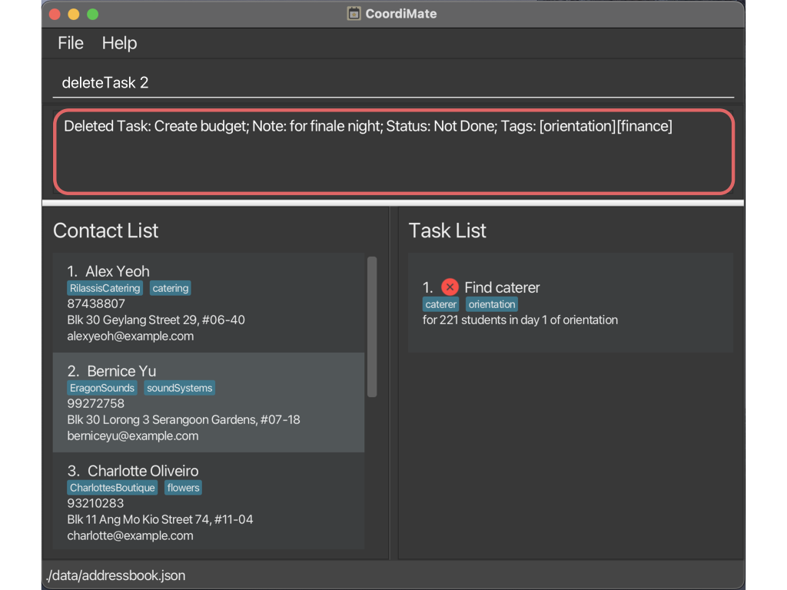Click the Contact List scrollbar thumb
This screenshot has width=787, height=590.
372,326
